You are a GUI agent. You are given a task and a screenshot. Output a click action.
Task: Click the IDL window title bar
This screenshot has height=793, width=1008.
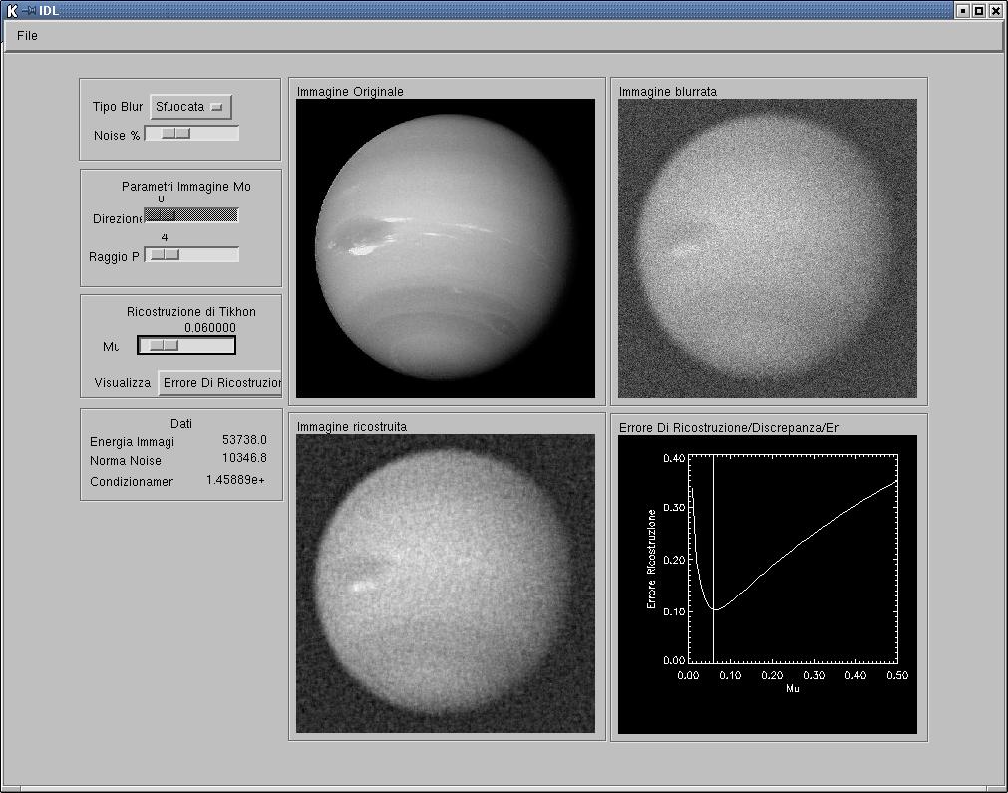click(499, 10)
